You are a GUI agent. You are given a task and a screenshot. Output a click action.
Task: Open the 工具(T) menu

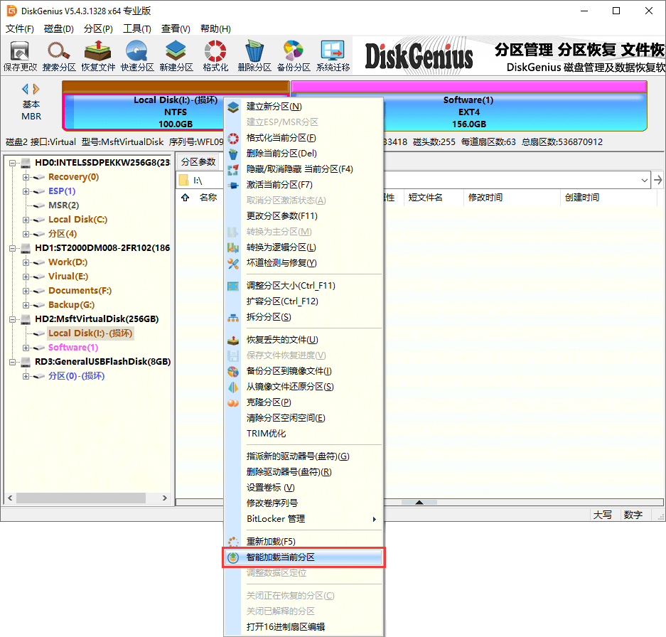coord(136,29)
